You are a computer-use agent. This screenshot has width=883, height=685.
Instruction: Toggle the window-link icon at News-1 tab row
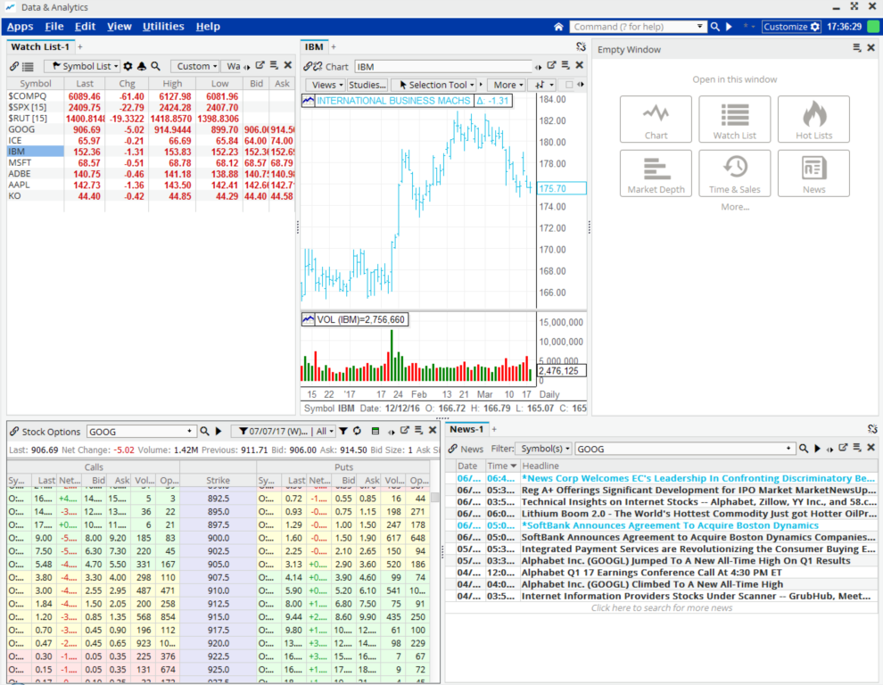(872, 429)
